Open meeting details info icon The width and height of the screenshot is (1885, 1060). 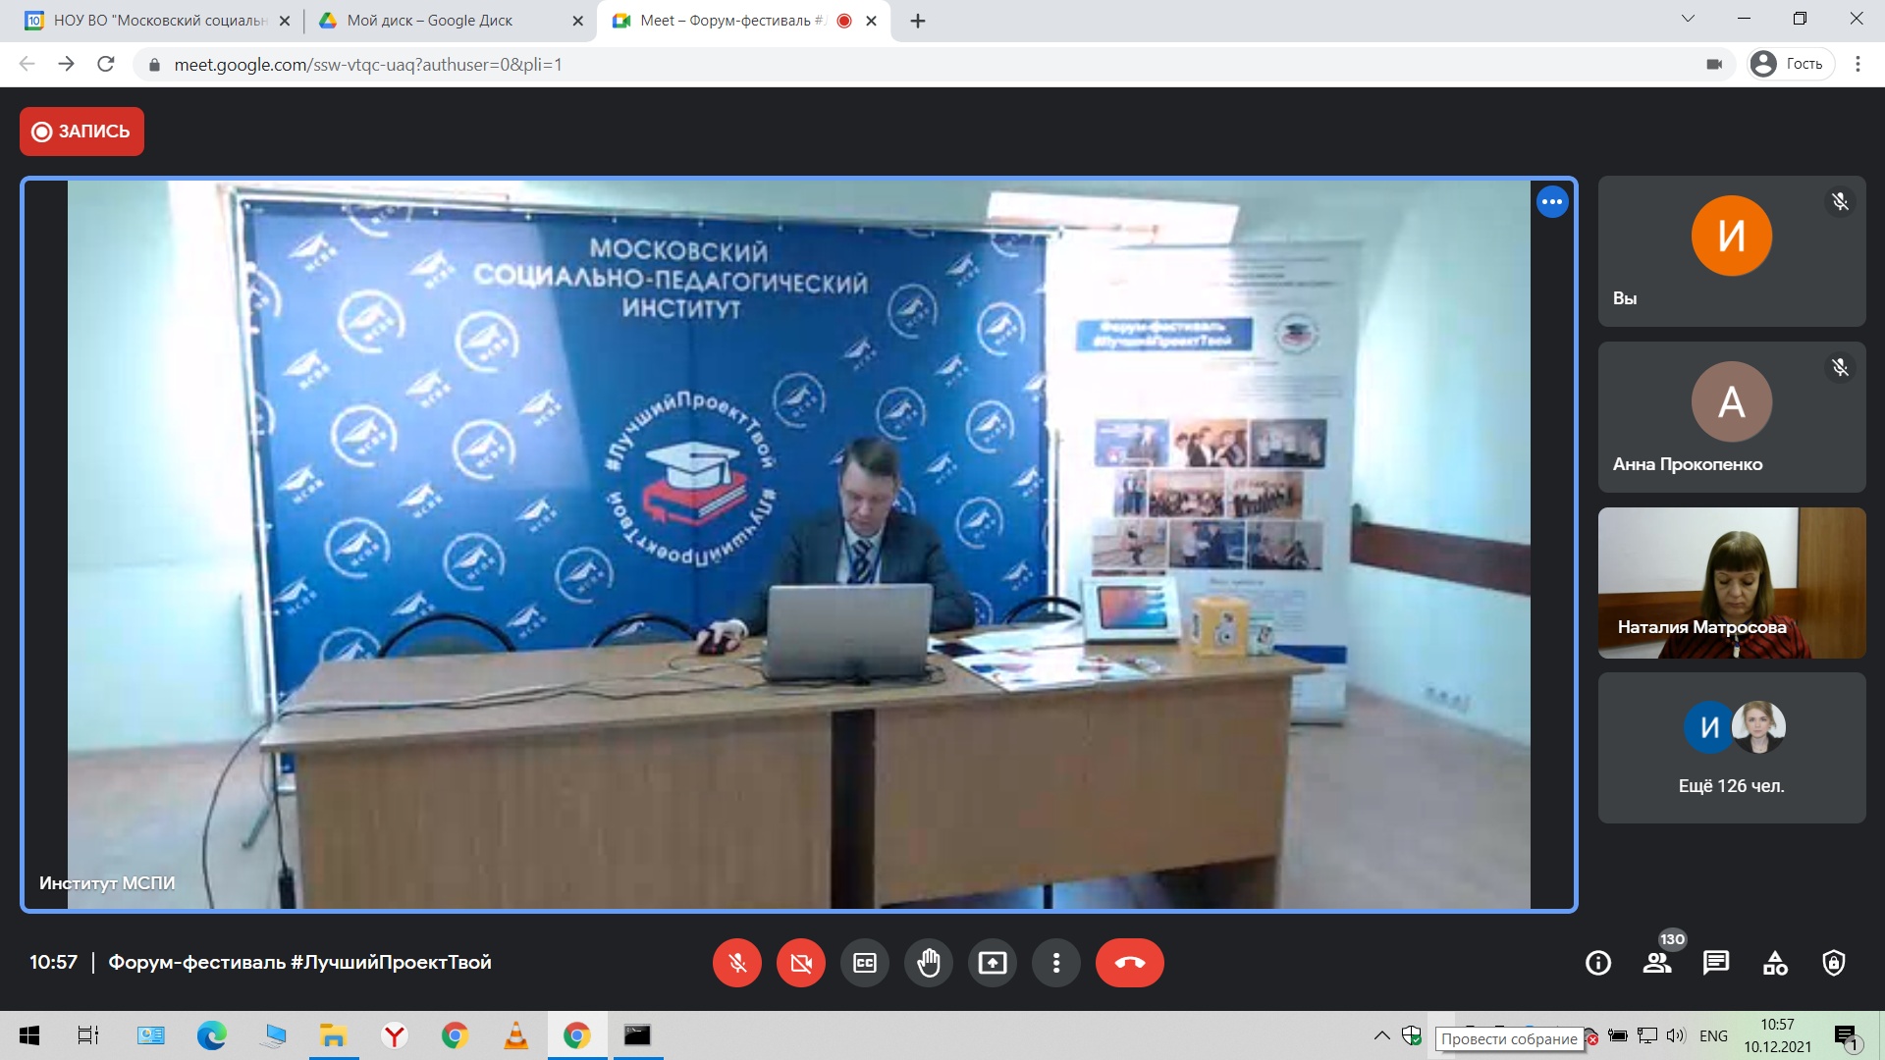click(x=1598, y=963)
